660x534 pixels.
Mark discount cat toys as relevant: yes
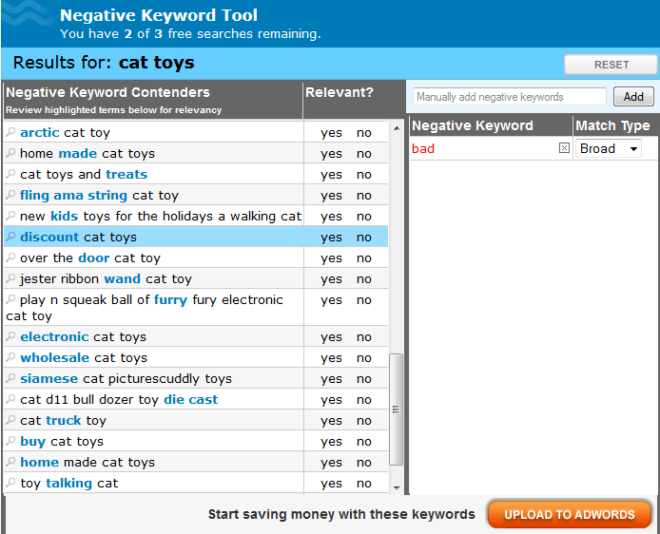point(331,238)
